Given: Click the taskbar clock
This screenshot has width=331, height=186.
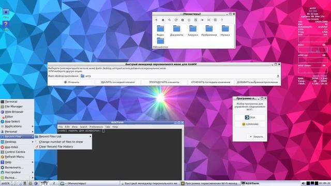Looking at the screenshot, I should 325,183.
